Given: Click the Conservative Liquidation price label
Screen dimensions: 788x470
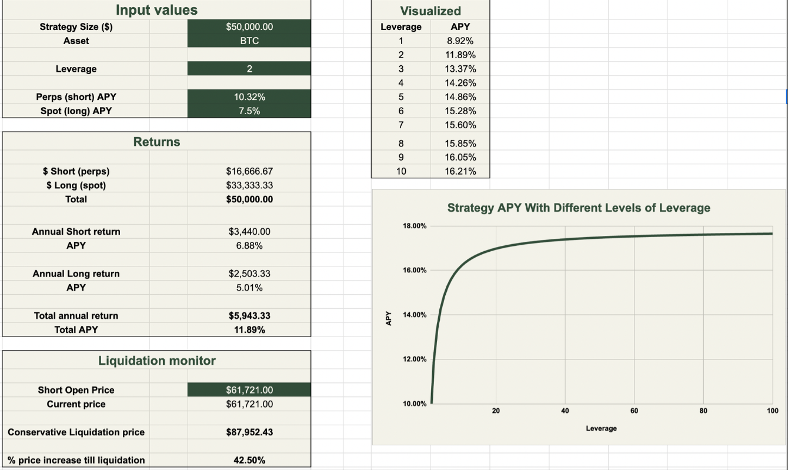Looking at the screenshot, I should coord(76,432).
